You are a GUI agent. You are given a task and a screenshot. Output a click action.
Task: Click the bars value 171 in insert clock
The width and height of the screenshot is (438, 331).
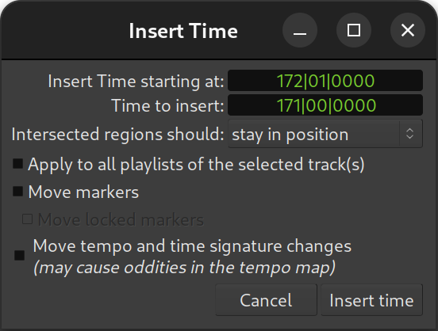tap(290, 105)
